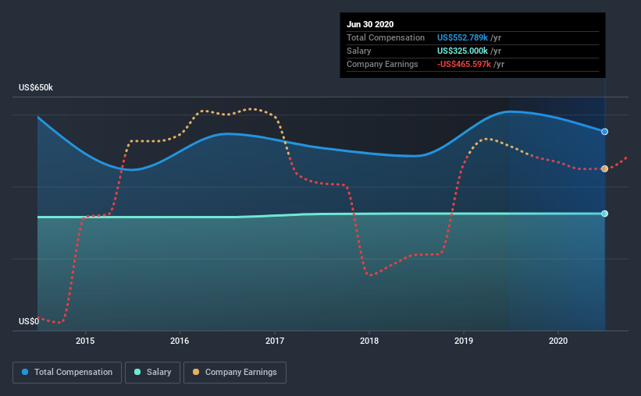The width and height of the screenshot is (641, 396).
Task: Click the -US$465.597k earnings value
Action: [x=464, y=64]
